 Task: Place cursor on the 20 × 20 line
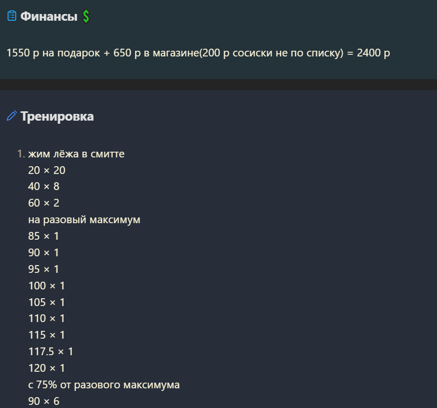tap(47, 170)
